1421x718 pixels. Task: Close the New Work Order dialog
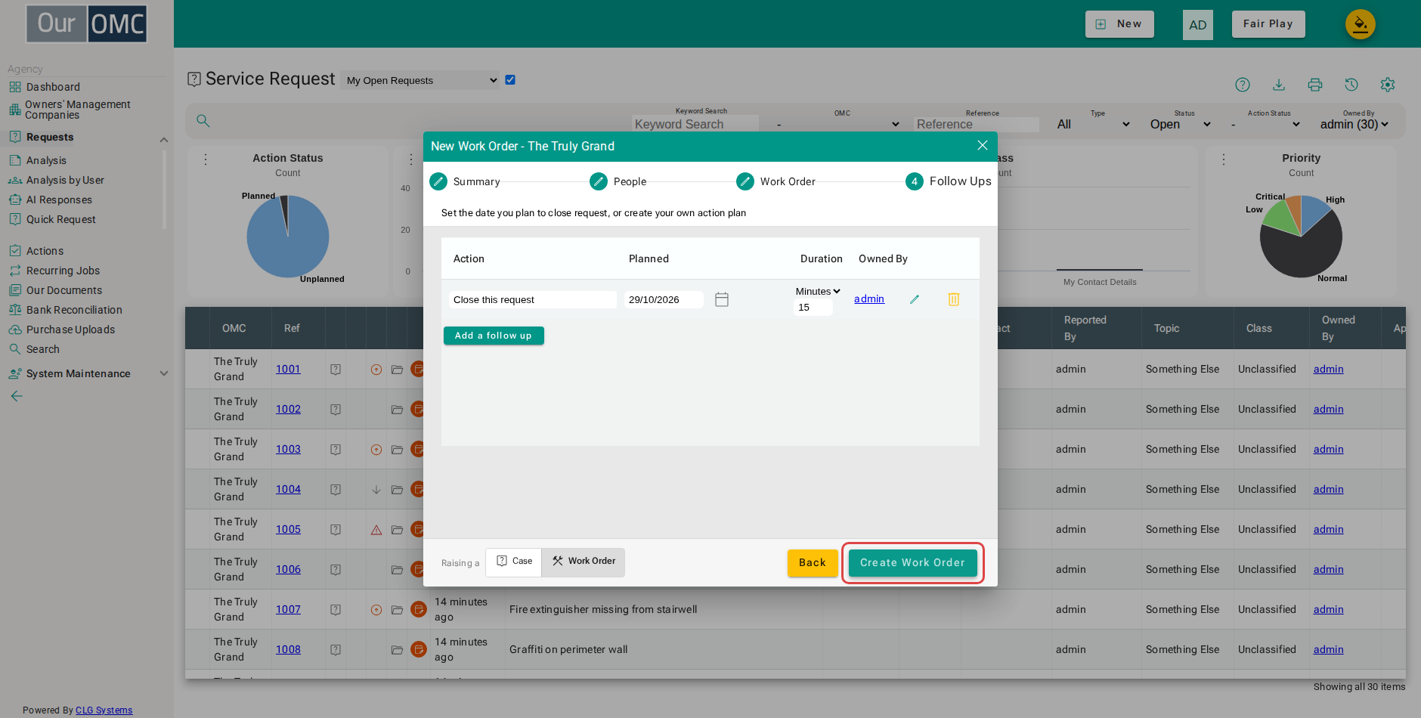tap(983, 145)
